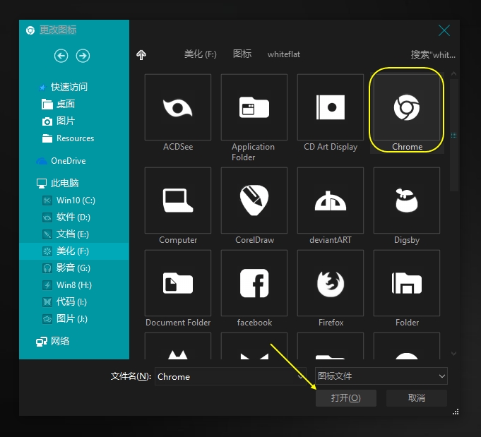Go forward with the right arrow

[83, 56]
